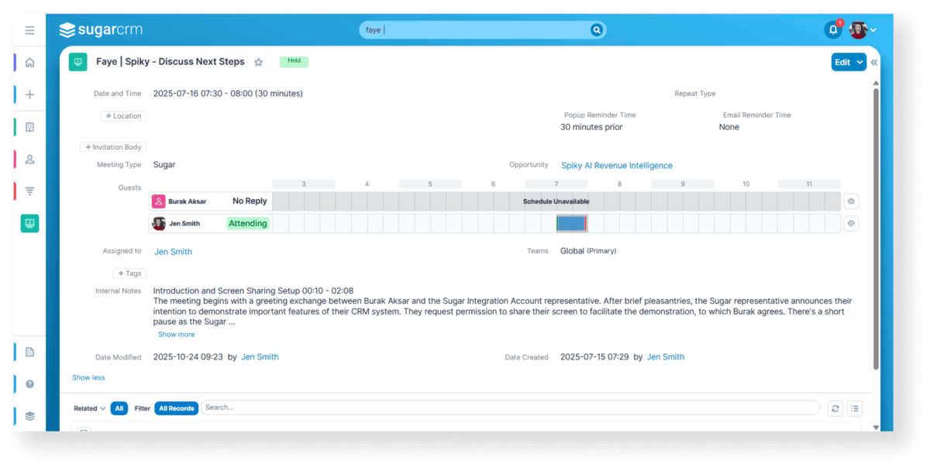The width and height of the screenshot is (930, 468).
Task: Open the Edit button dropdown arrow
Action: [x=858, y=61]
